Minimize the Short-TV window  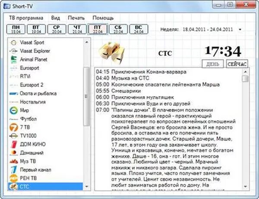coord(218,5)
